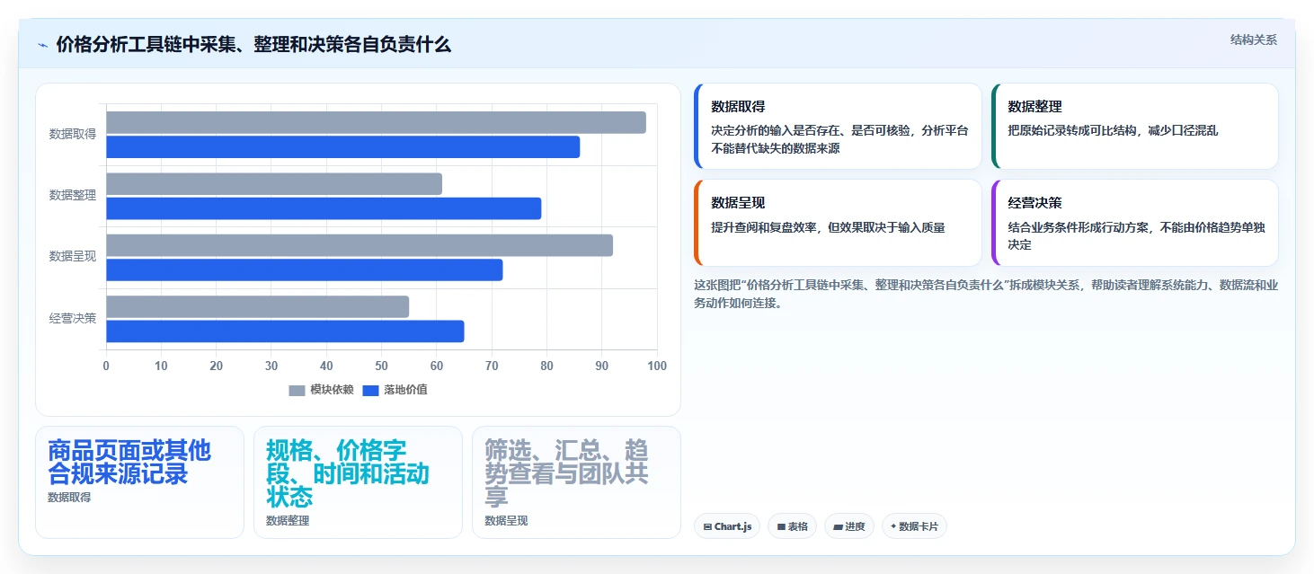Click the gray 模块依赖 bar for 数据整理
The image size is (1314, 574).
pos(274,184)
